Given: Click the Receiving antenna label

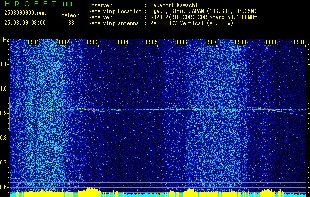Looking at the screenshot, I should pos(113,23).
